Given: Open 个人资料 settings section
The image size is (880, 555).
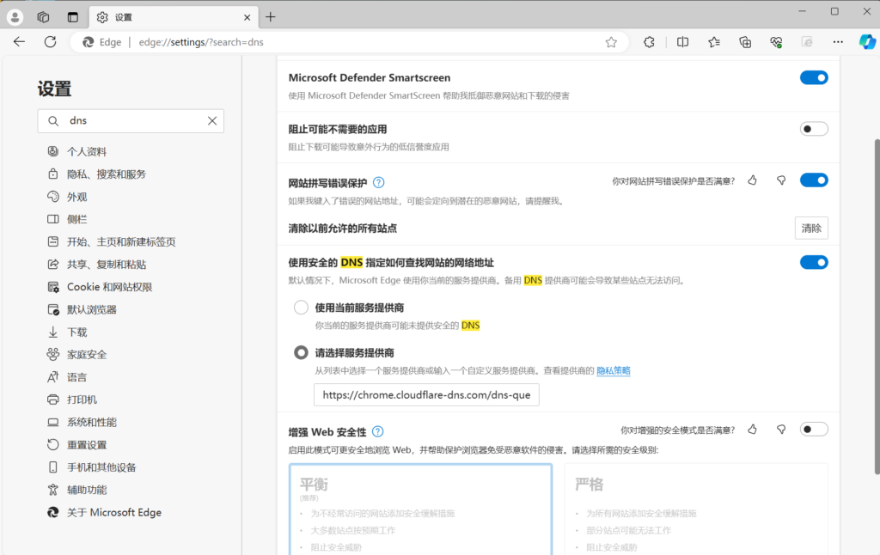Looking at the screenshot, I should coord(87,151).
